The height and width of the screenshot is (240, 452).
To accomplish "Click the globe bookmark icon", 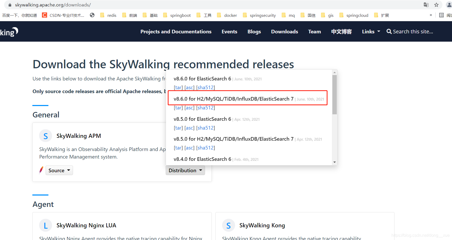I will (x=92, y=15).
